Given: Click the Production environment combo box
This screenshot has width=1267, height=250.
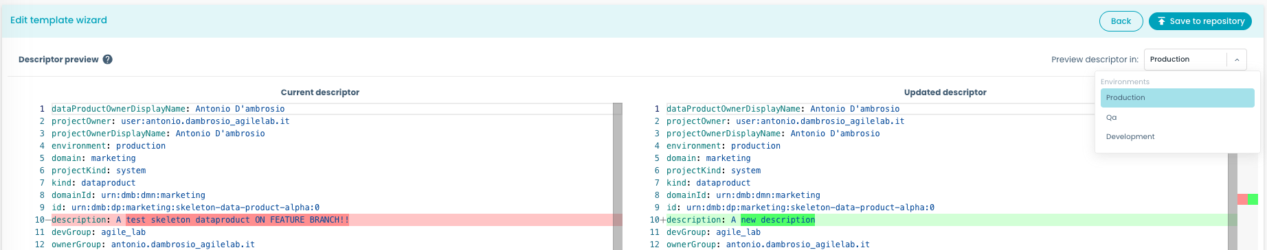Looking at the screenshot, I should 1195,60.
